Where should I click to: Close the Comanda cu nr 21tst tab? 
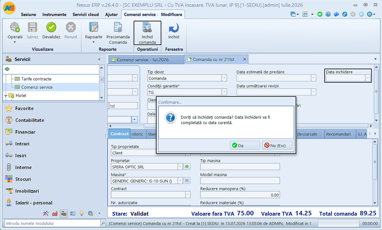244,59
